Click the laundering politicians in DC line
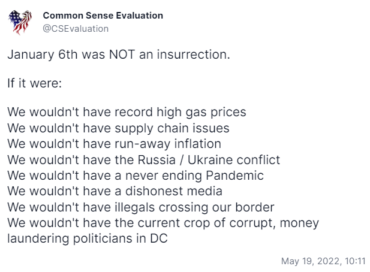Screen dimensions: 370x272 pyautogui.click(x=88, y=239)
